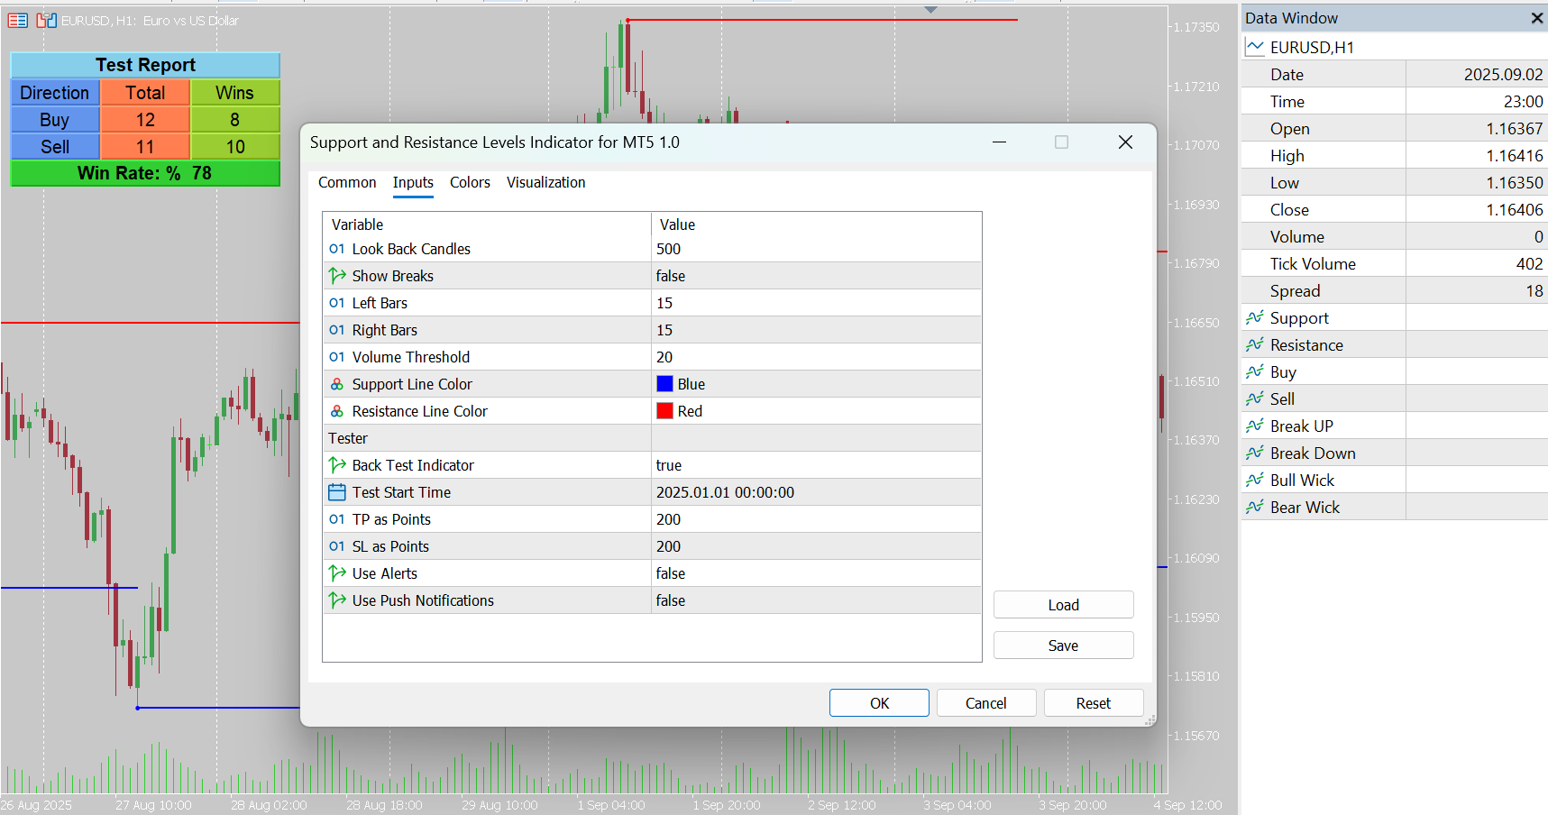Click the Right Bars integer icon

point(337,330)
